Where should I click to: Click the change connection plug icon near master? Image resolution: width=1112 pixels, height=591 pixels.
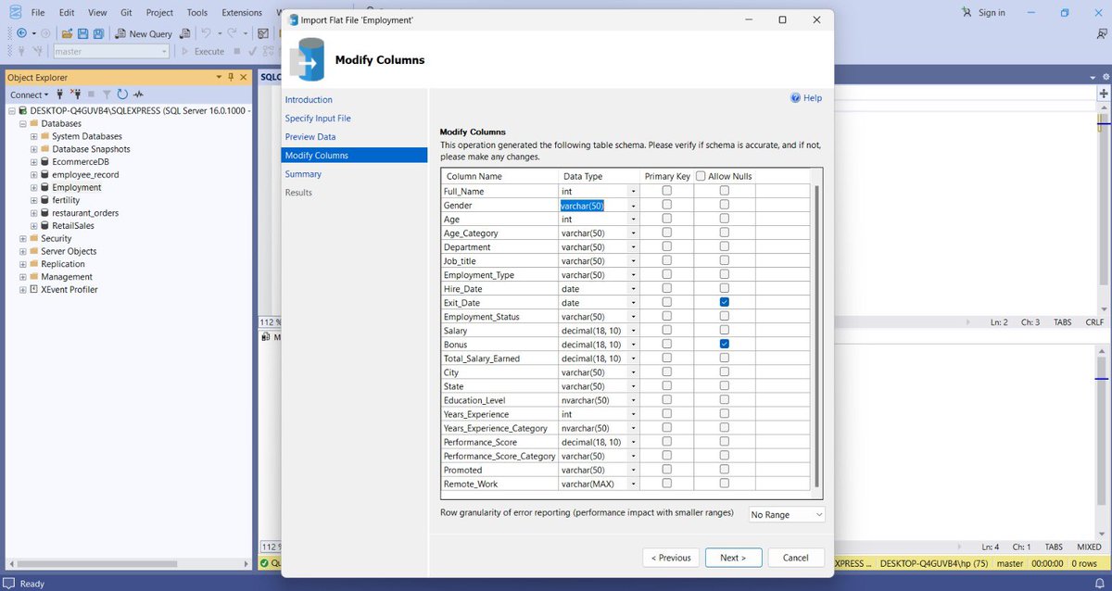(x=39, y=52)
